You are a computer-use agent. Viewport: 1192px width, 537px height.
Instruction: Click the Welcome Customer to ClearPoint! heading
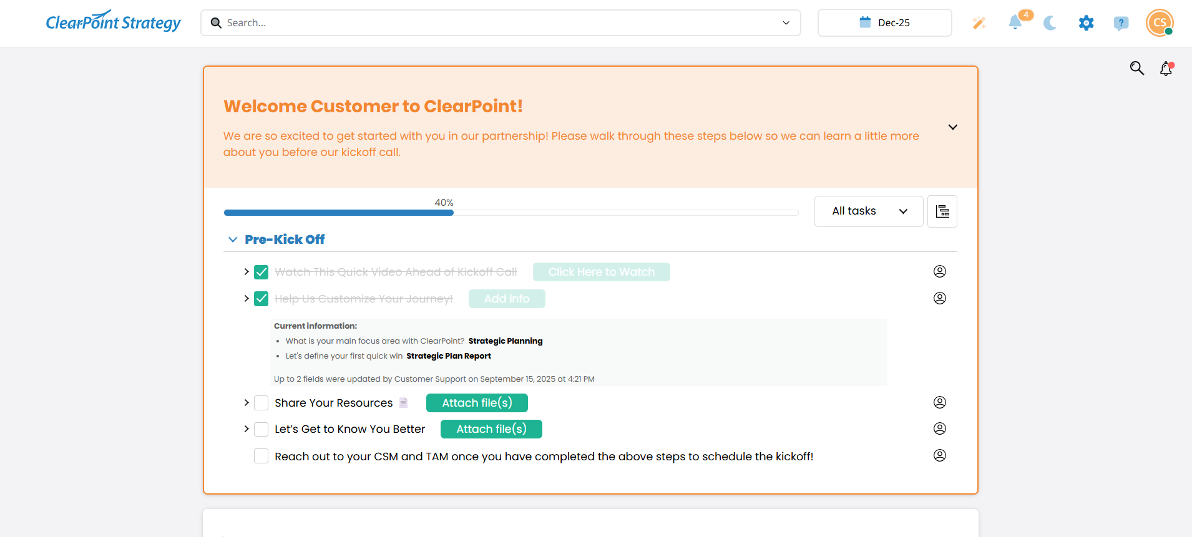[373, 106]
